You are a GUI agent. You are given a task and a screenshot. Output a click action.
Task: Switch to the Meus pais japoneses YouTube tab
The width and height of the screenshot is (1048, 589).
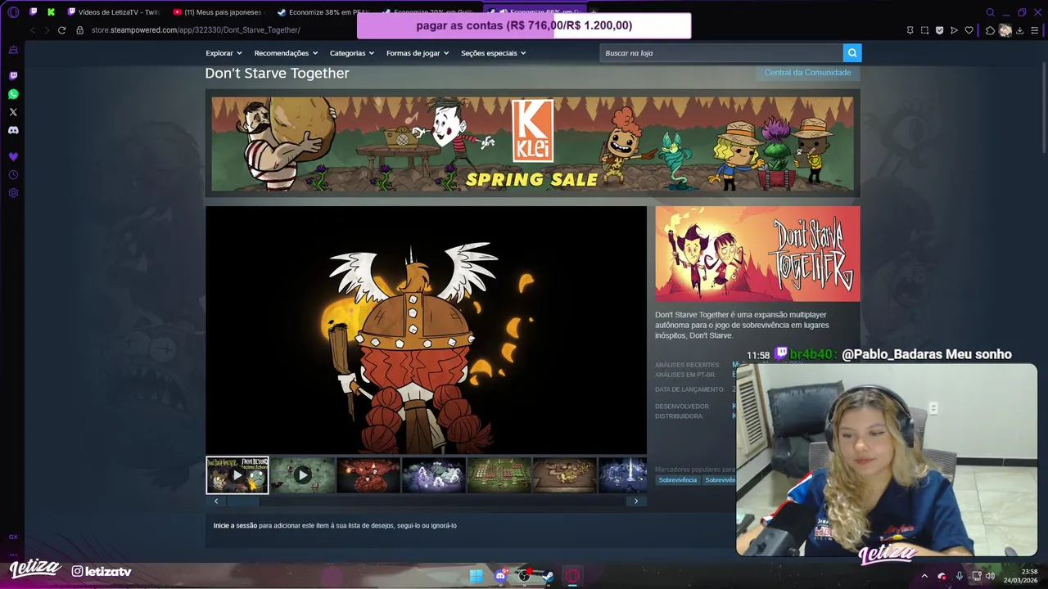[x=218, y=12]
